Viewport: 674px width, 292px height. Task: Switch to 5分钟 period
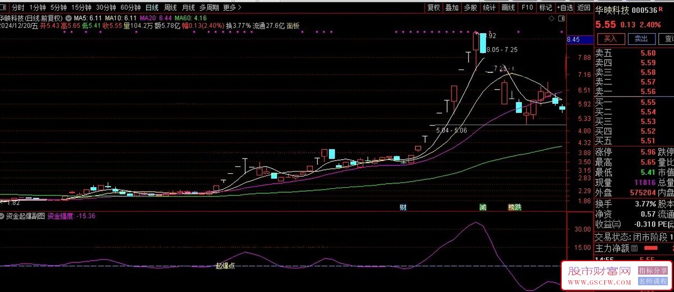pos(58,8)
